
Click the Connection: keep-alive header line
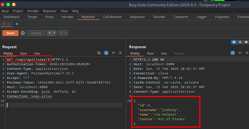29,96
